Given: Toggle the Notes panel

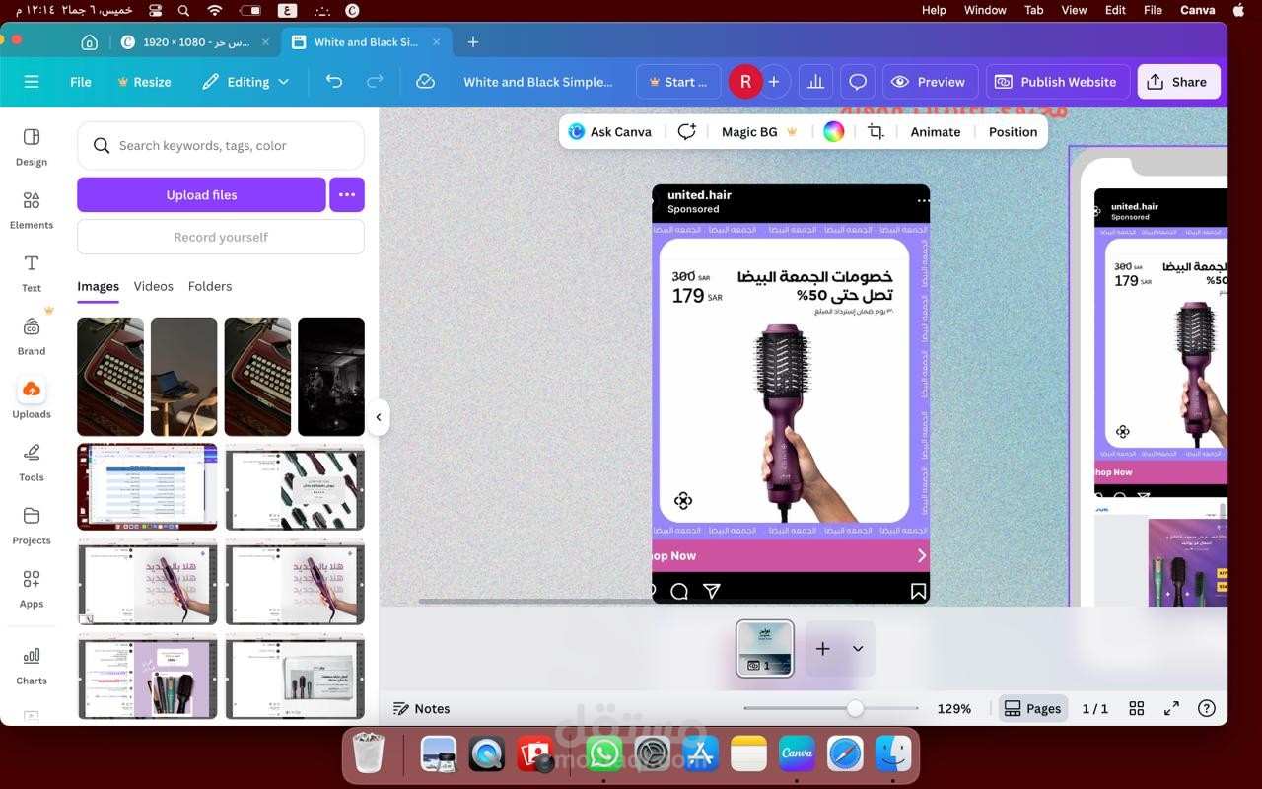Looking at the screenshot, I should click(x=421, y=708).
